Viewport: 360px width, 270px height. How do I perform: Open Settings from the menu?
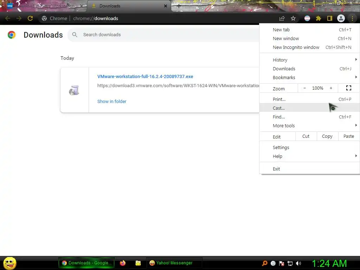[309, 147]
